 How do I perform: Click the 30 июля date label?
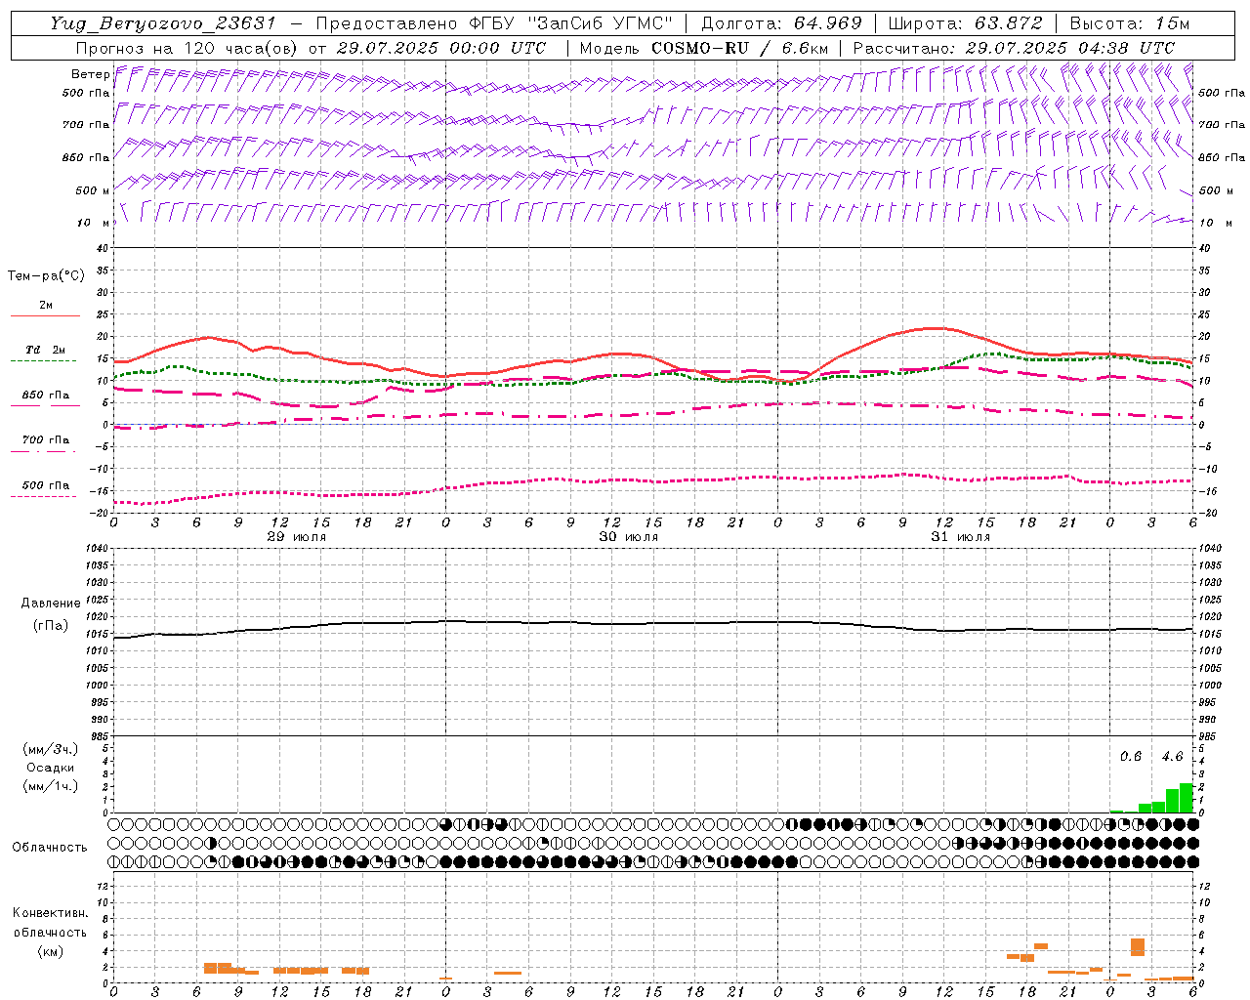629,537
